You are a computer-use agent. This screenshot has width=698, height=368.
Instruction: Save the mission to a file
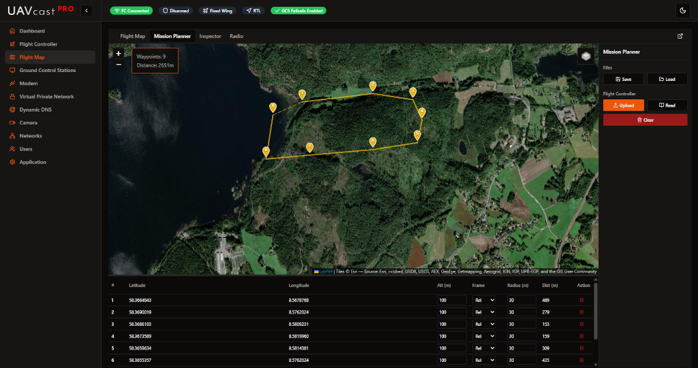tap(623, 79)
